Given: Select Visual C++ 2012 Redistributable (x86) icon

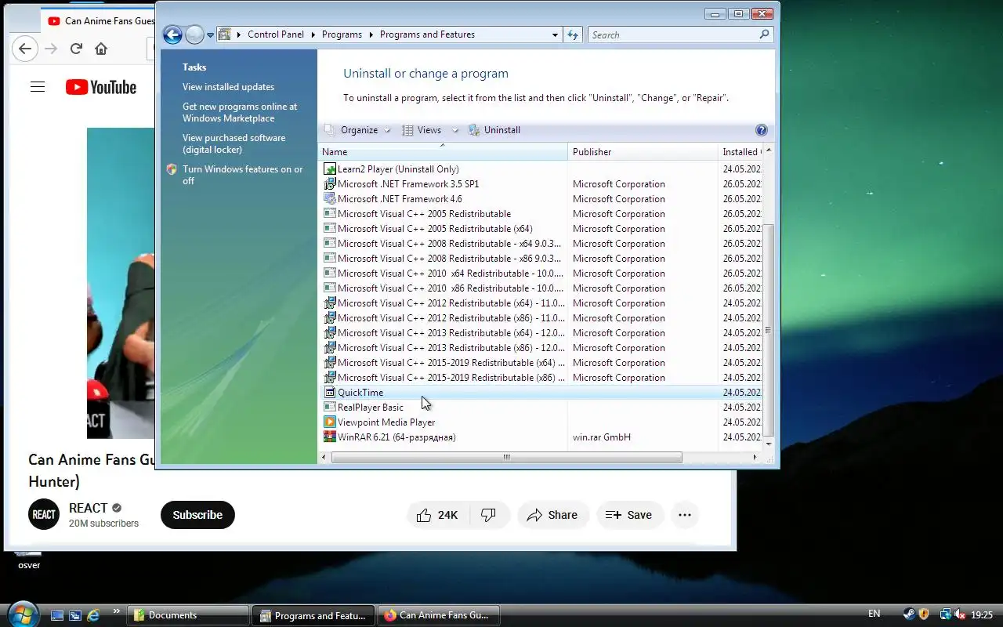Looking at the screenshot, I should point(330,318).
